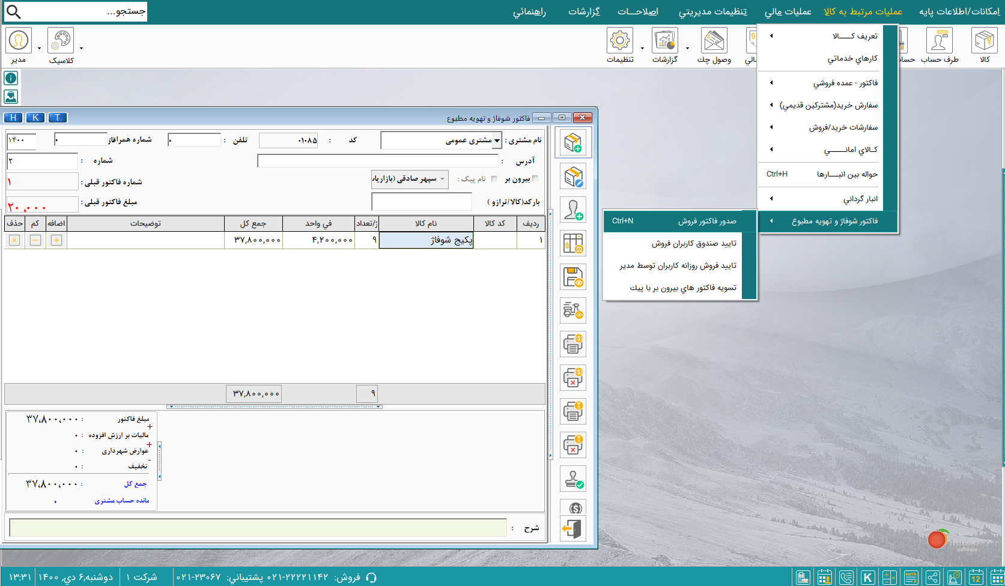This screenshot has height=586, width=1005.
Task: Open the تنظيمات مديريتي menu
Action: (713, 11)
